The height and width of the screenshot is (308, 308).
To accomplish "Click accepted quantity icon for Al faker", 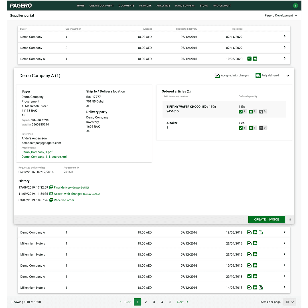I will pos(241,128).
